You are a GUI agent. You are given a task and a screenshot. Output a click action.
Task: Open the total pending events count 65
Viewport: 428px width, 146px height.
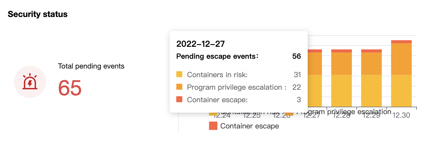click(70, 88)
